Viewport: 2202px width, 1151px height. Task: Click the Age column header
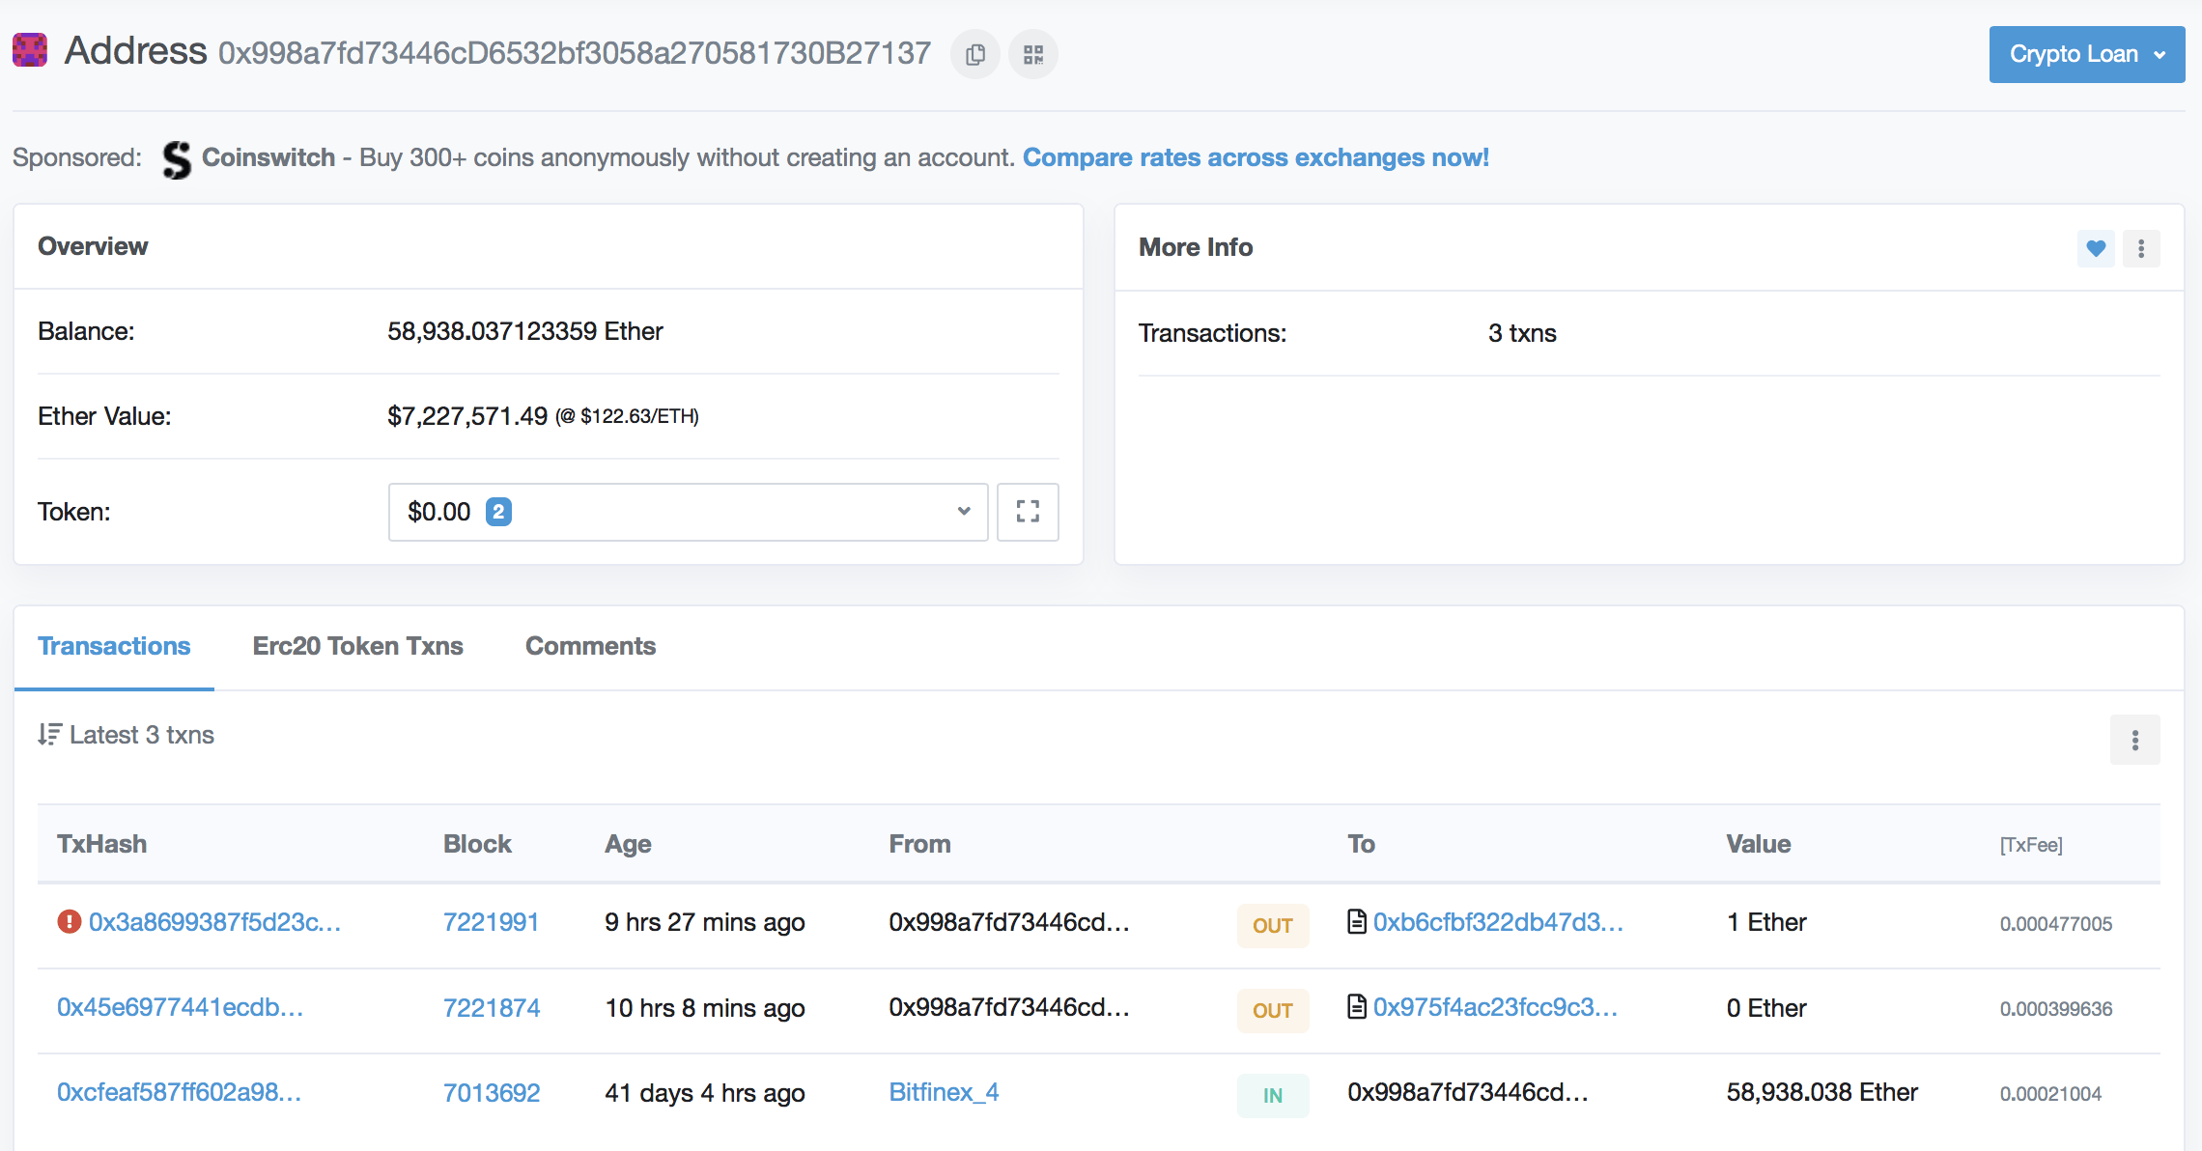pos(628,844)
